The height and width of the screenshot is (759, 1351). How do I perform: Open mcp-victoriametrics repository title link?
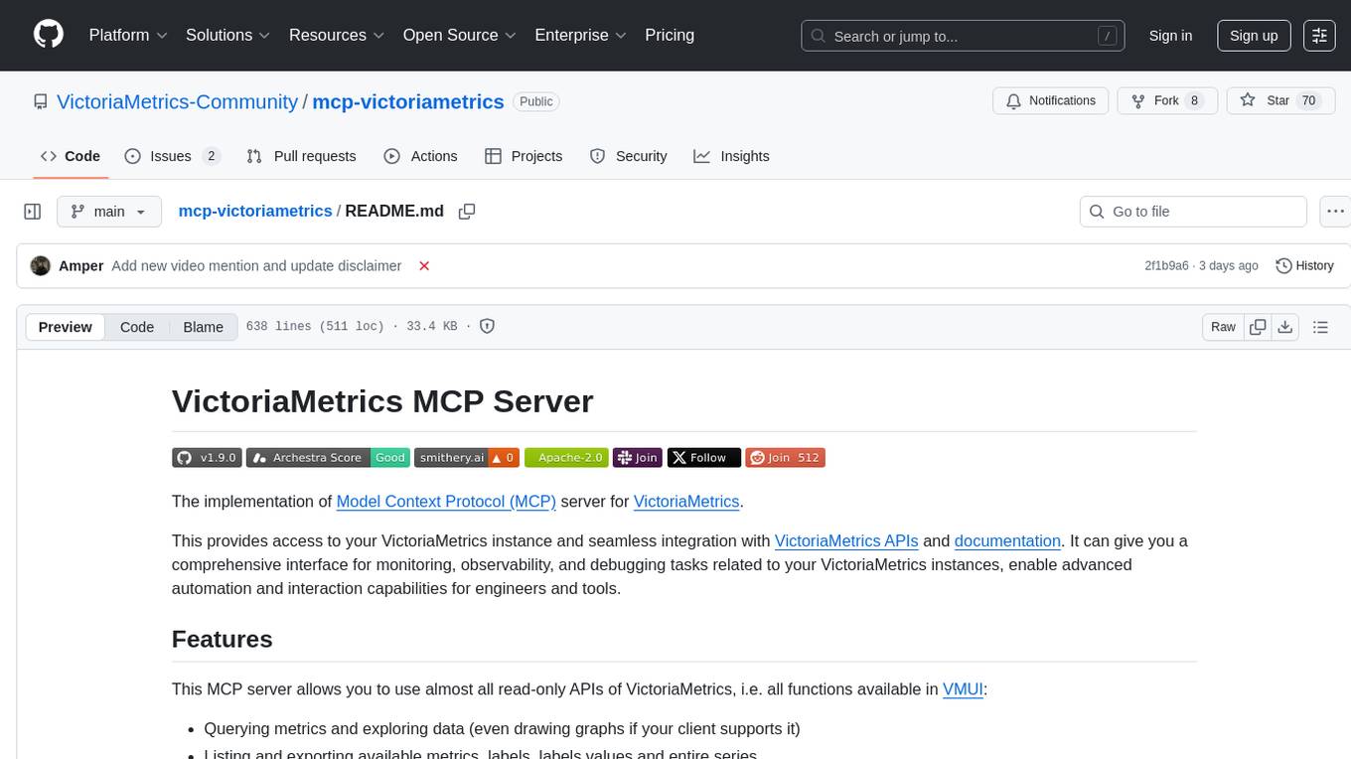pos(408,101)
